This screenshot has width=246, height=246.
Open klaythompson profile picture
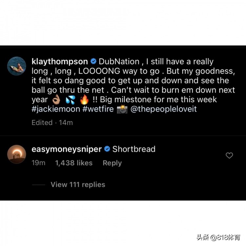(17, 66)
